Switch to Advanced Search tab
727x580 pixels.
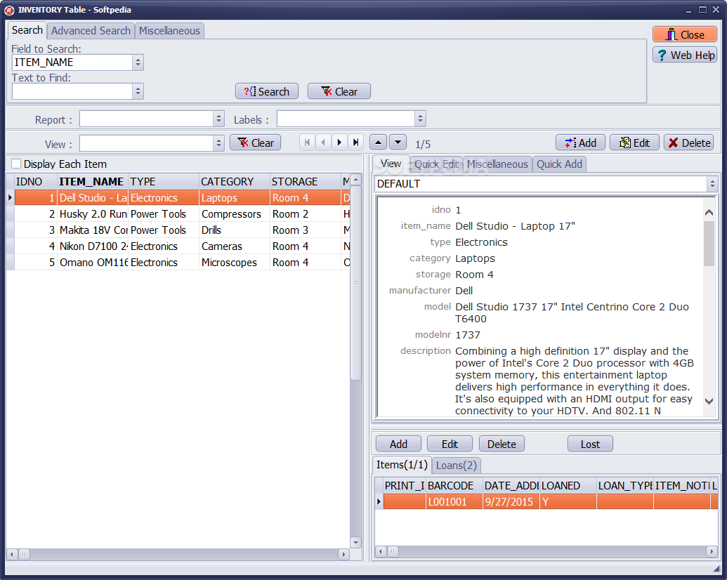pos(91,31)
